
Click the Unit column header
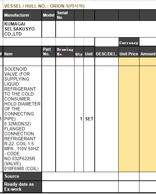click(89, 52)
